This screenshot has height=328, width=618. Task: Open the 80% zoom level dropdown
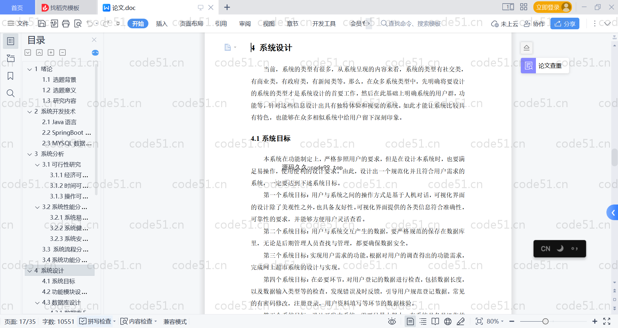coord(502,321)
